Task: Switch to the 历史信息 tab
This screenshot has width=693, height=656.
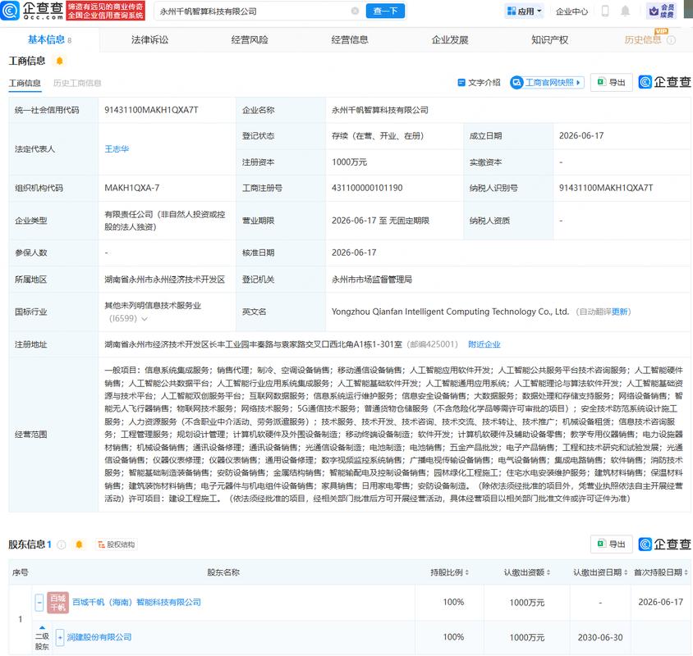Action: click(643, 39)
